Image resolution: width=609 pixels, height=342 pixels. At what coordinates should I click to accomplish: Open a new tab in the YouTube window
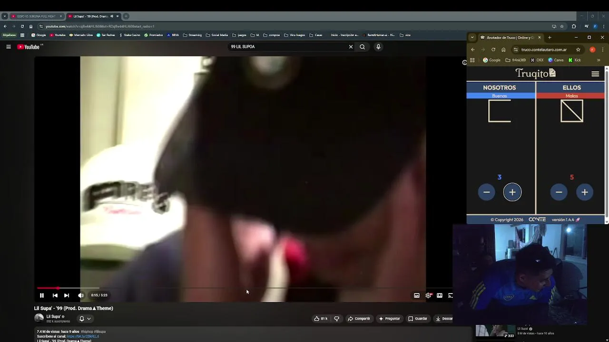[x=126, y=16]
